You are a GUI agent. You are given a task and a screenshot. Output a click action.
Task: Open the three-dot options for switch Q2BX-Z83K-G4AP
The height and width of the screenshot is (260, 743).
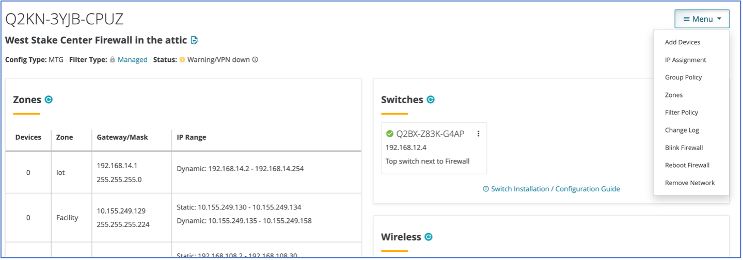[478, 134]
